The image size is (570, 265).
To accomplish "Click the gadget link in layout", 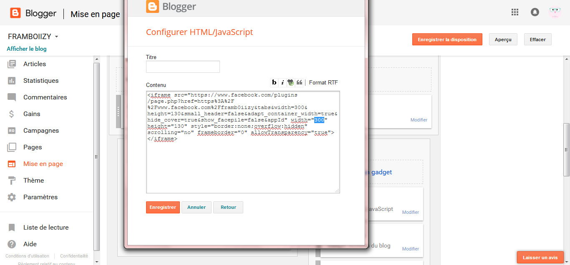I will click(381, 172).
